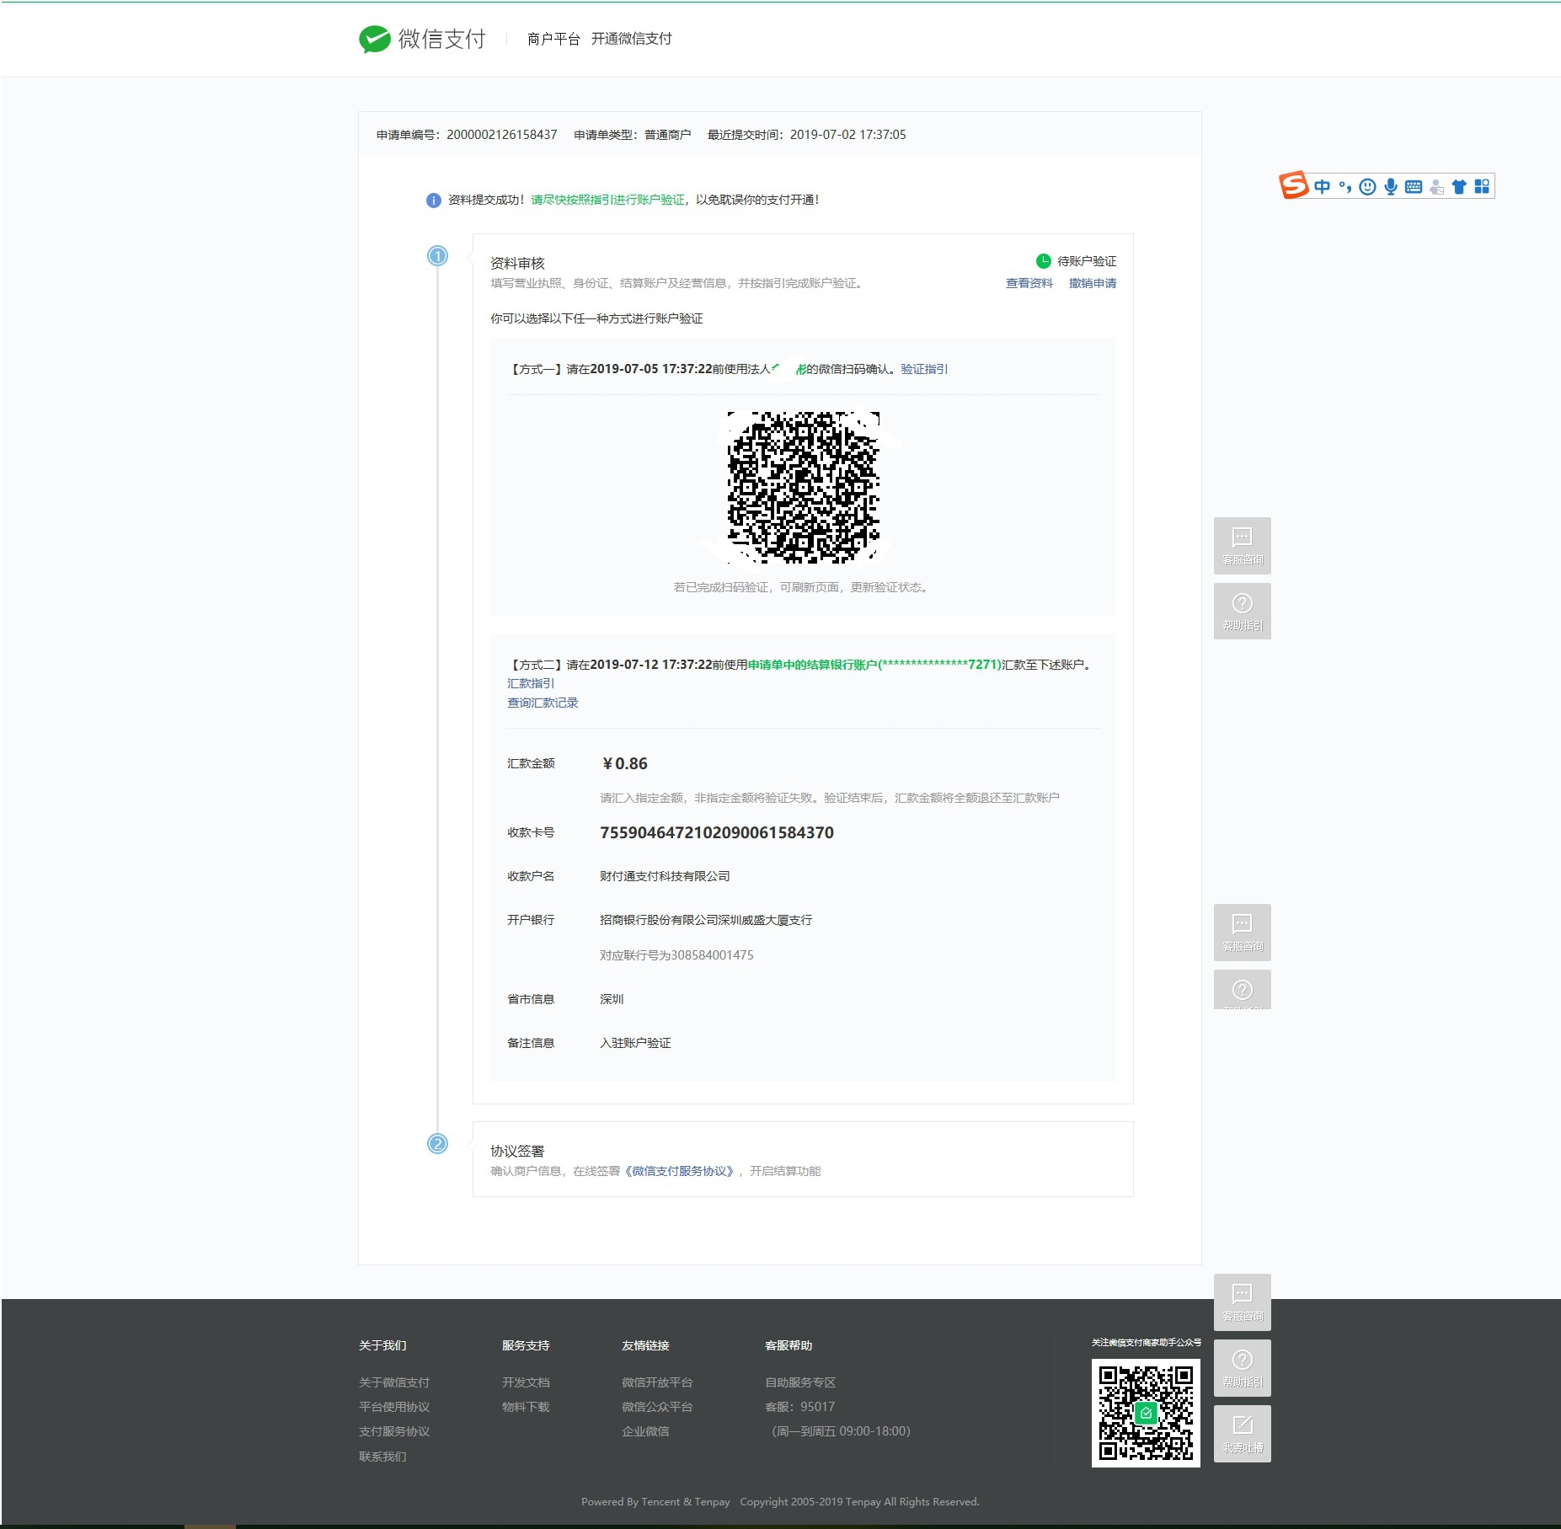Open 商户平台 in the top header
1561x1529 pixels.
553,39
